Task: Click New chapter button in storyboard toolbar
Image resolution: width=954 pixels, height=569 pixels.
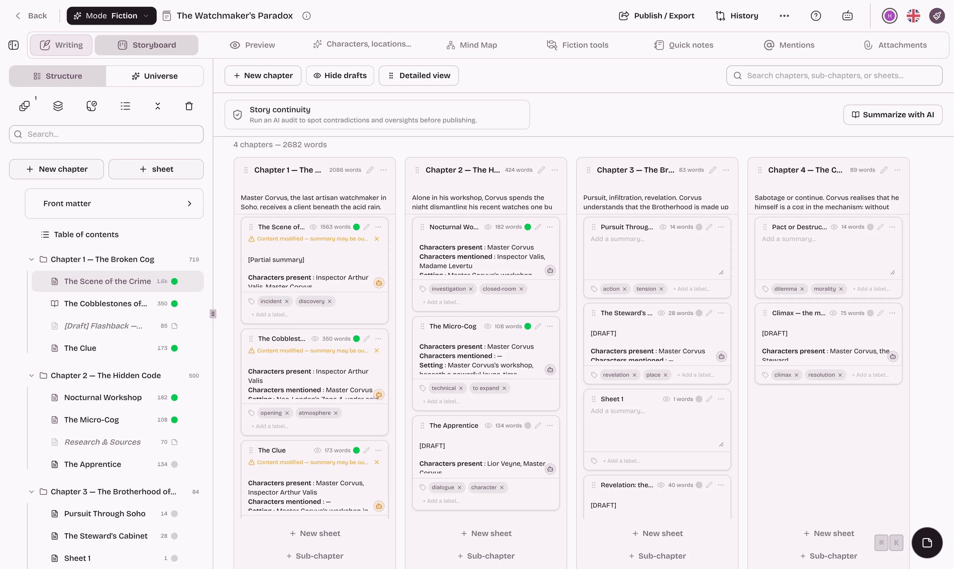Action: coord(263,76)
